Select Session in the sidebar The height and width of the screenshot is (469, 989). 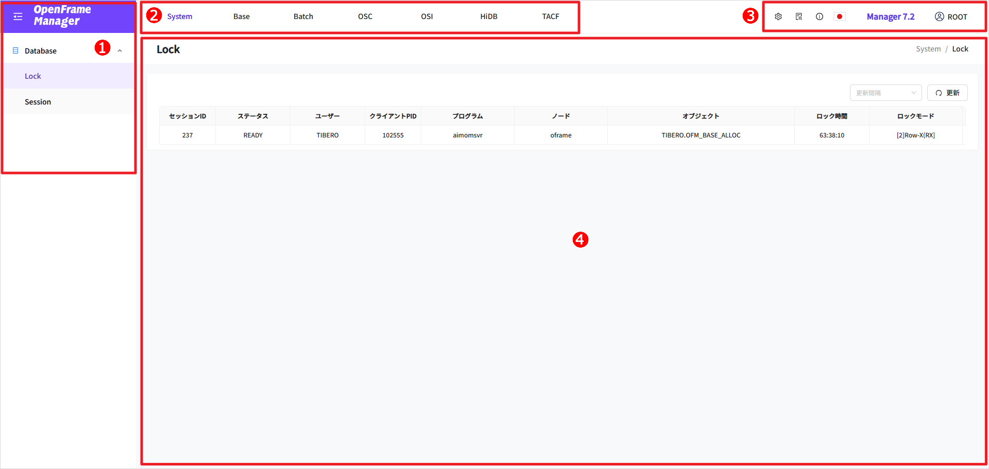(38, 102)
